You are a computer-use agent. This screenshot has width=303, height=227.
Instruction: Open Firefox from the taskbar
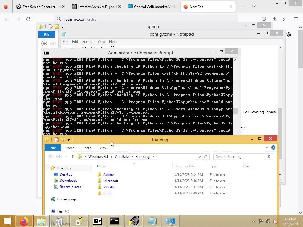coord(24,221)
